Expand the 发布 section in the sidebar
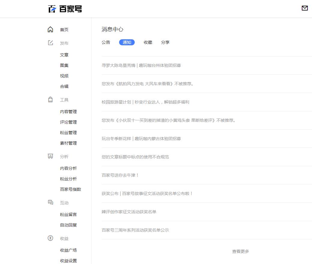The image size is (312, 264). click(64, 43)
